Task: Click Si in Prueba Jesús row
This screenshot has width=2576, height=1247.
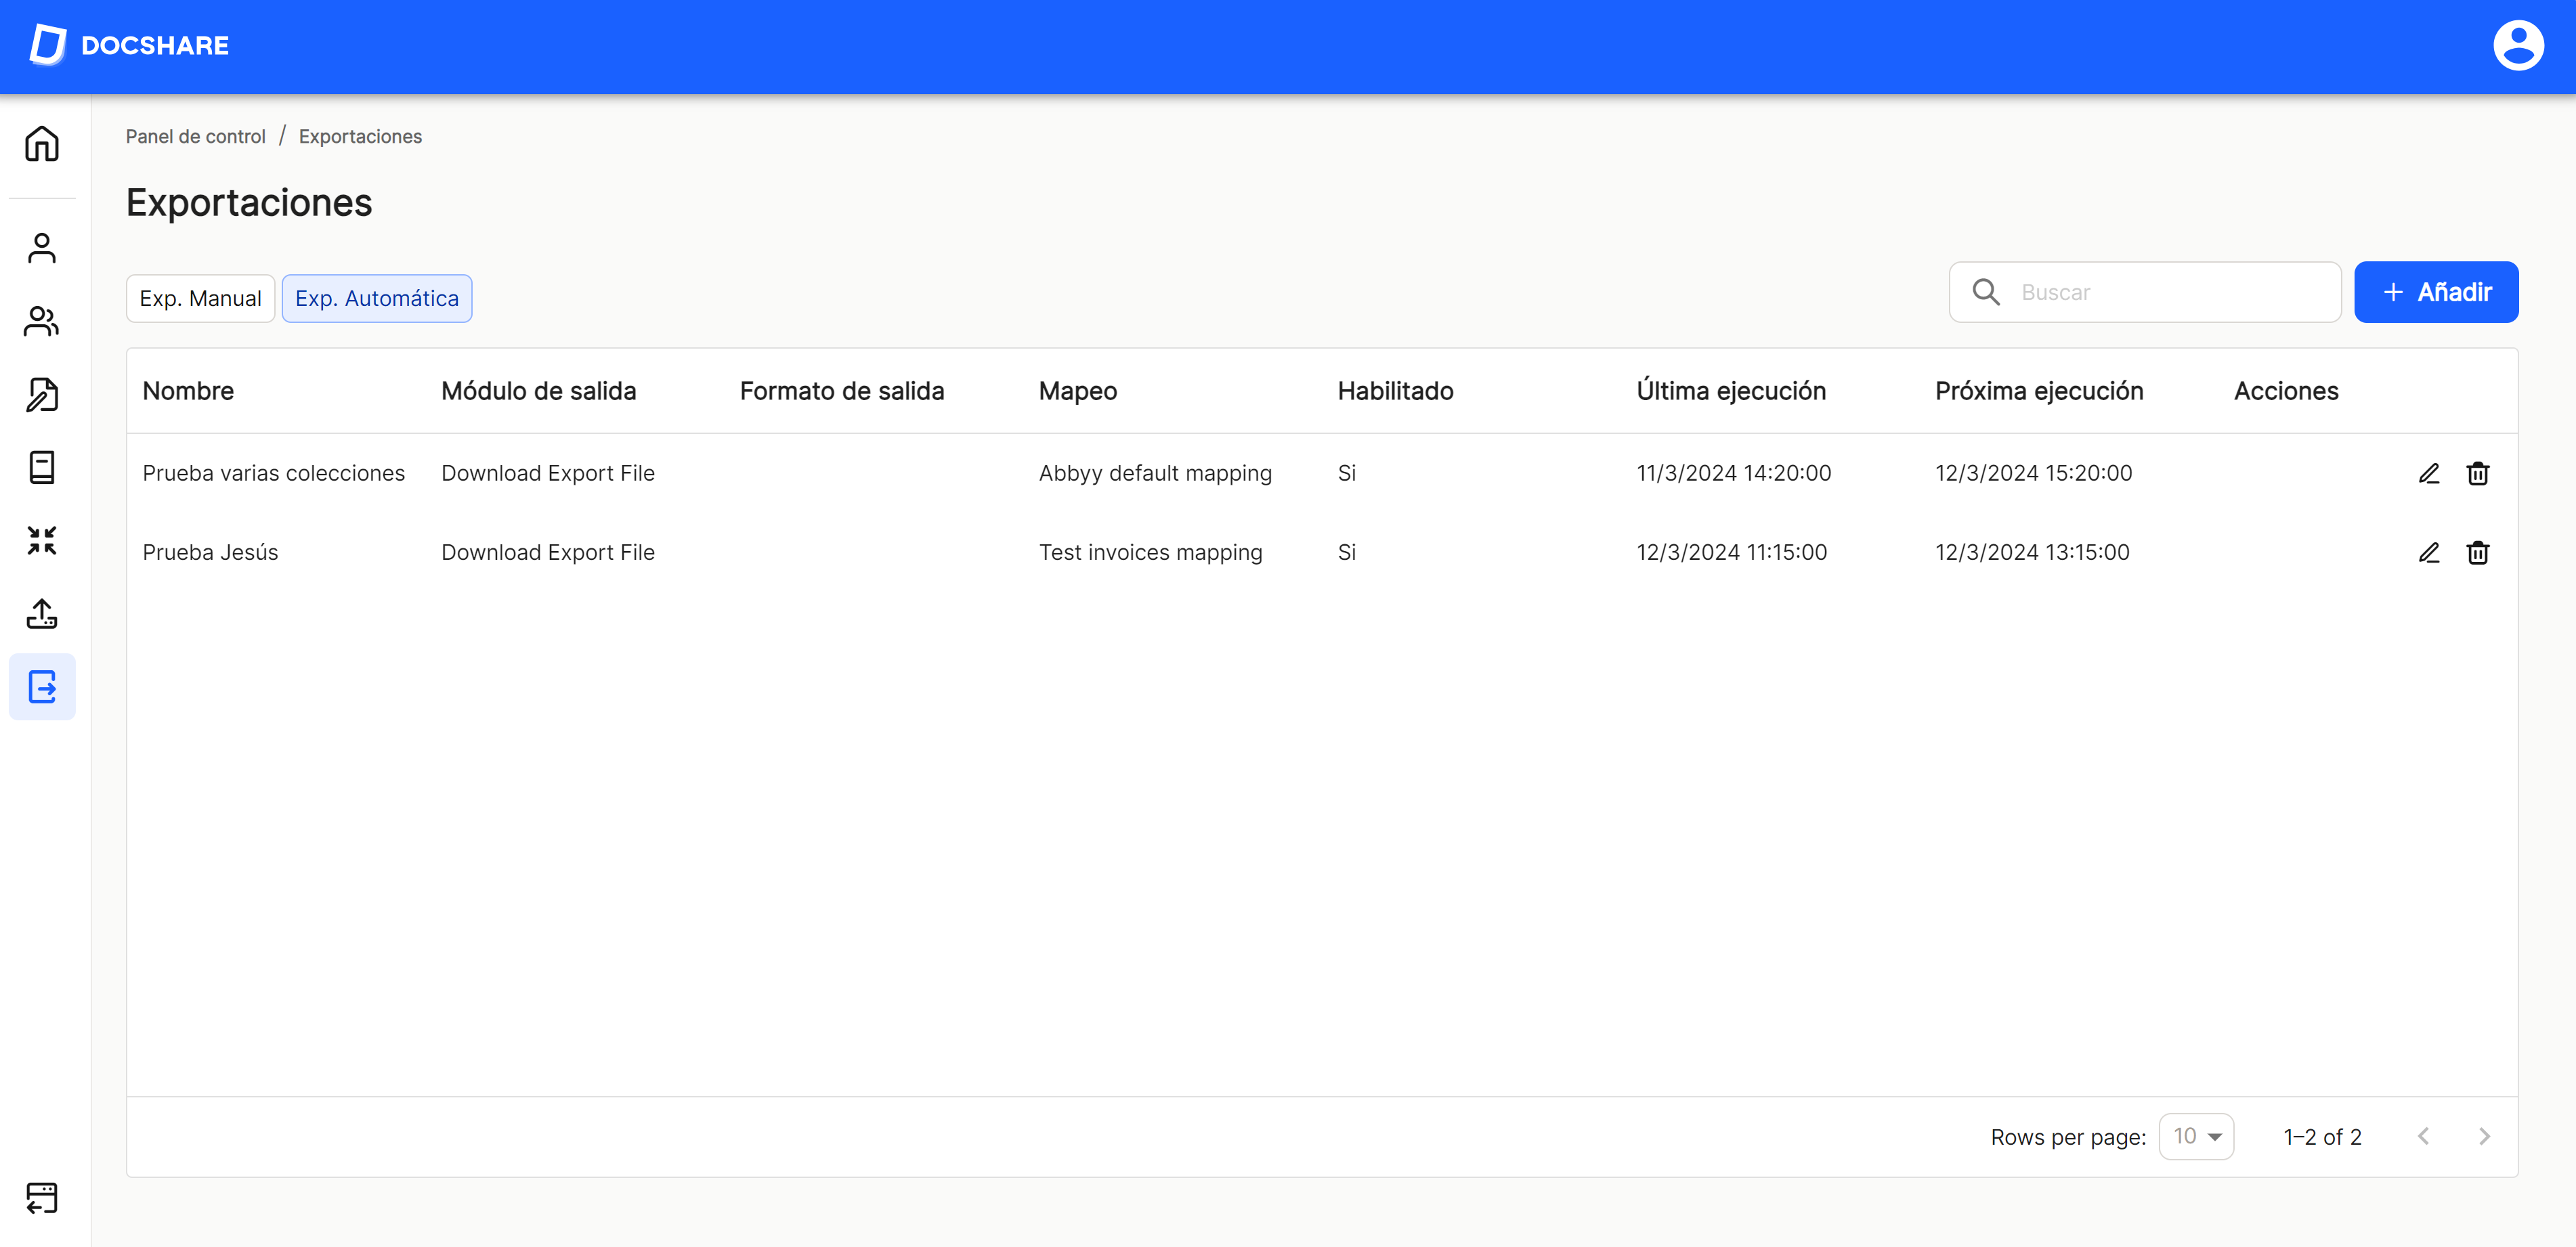Action: pyautogui.click(x=1346, y=552)
